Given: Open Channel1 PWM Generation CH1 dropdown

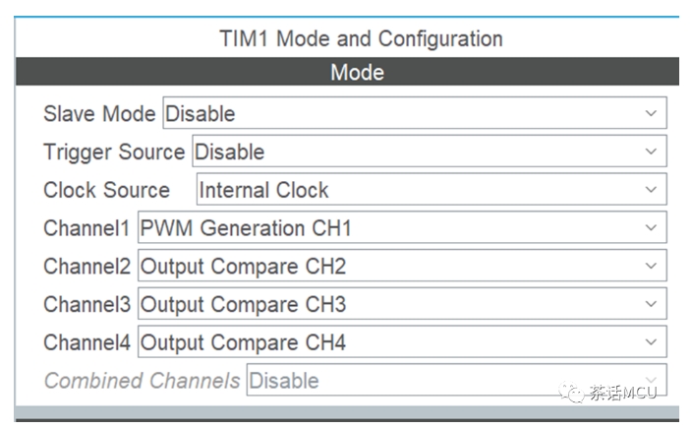Looking at the screenshot, I should point(401,228).
